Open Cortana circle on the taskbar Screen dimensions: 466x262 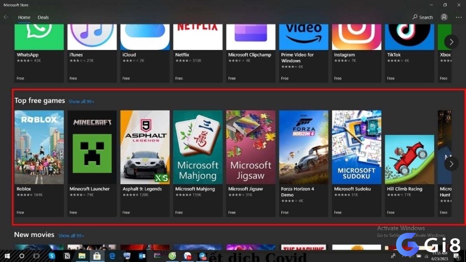22,256
